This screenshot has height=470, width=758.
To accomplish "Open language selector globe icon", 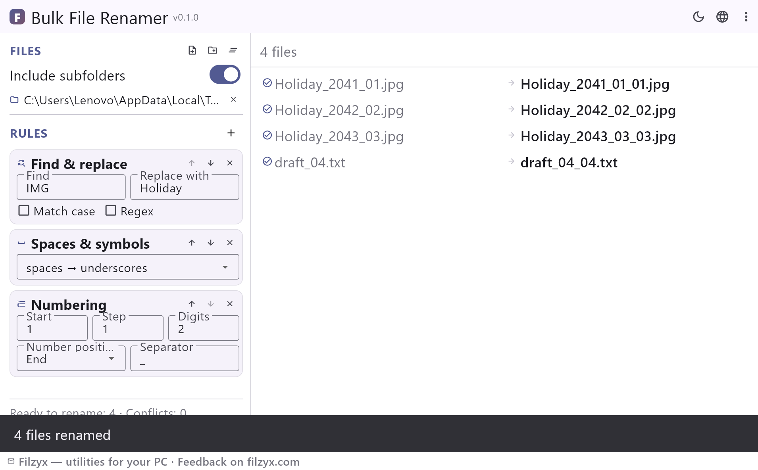I will click(x=722, y=17).
